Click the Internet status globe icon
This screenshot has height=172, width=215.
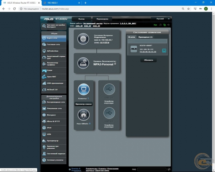(x=83, y=39)
